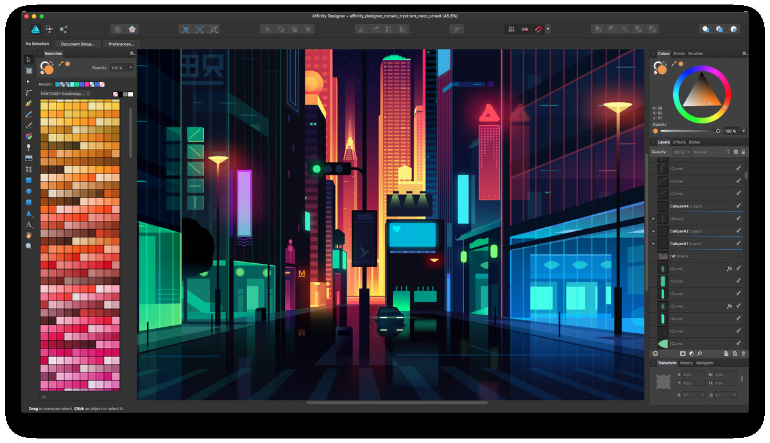
Task: Select the Vector Crop tool
Action: click(29, 169)
